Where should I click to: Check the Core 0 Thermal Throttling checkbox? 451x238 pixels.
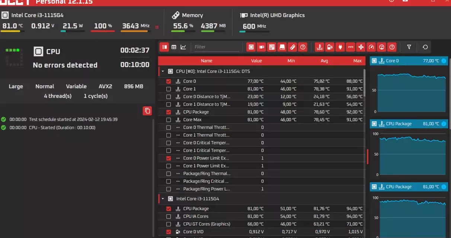pos(169,127)
